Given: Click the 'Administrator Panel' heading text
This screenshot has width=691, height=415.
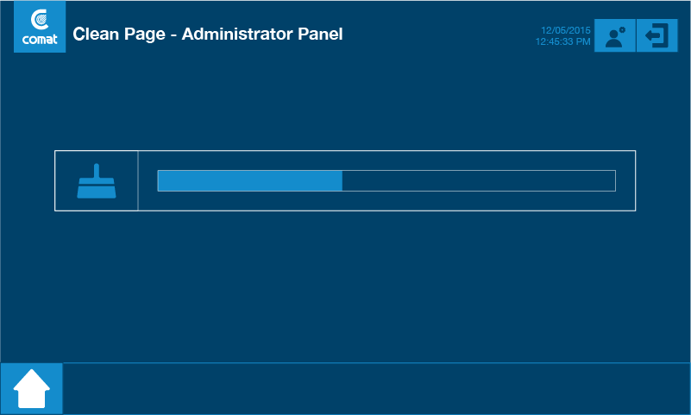Looking at the screenshot, I should (262, 35).
